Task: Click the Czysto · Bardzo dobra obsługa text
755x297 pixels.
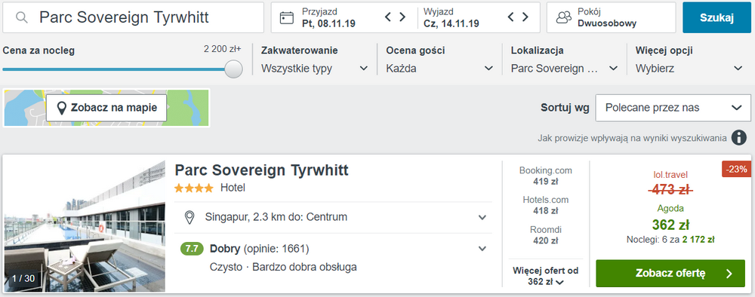Action: [283, 267]
